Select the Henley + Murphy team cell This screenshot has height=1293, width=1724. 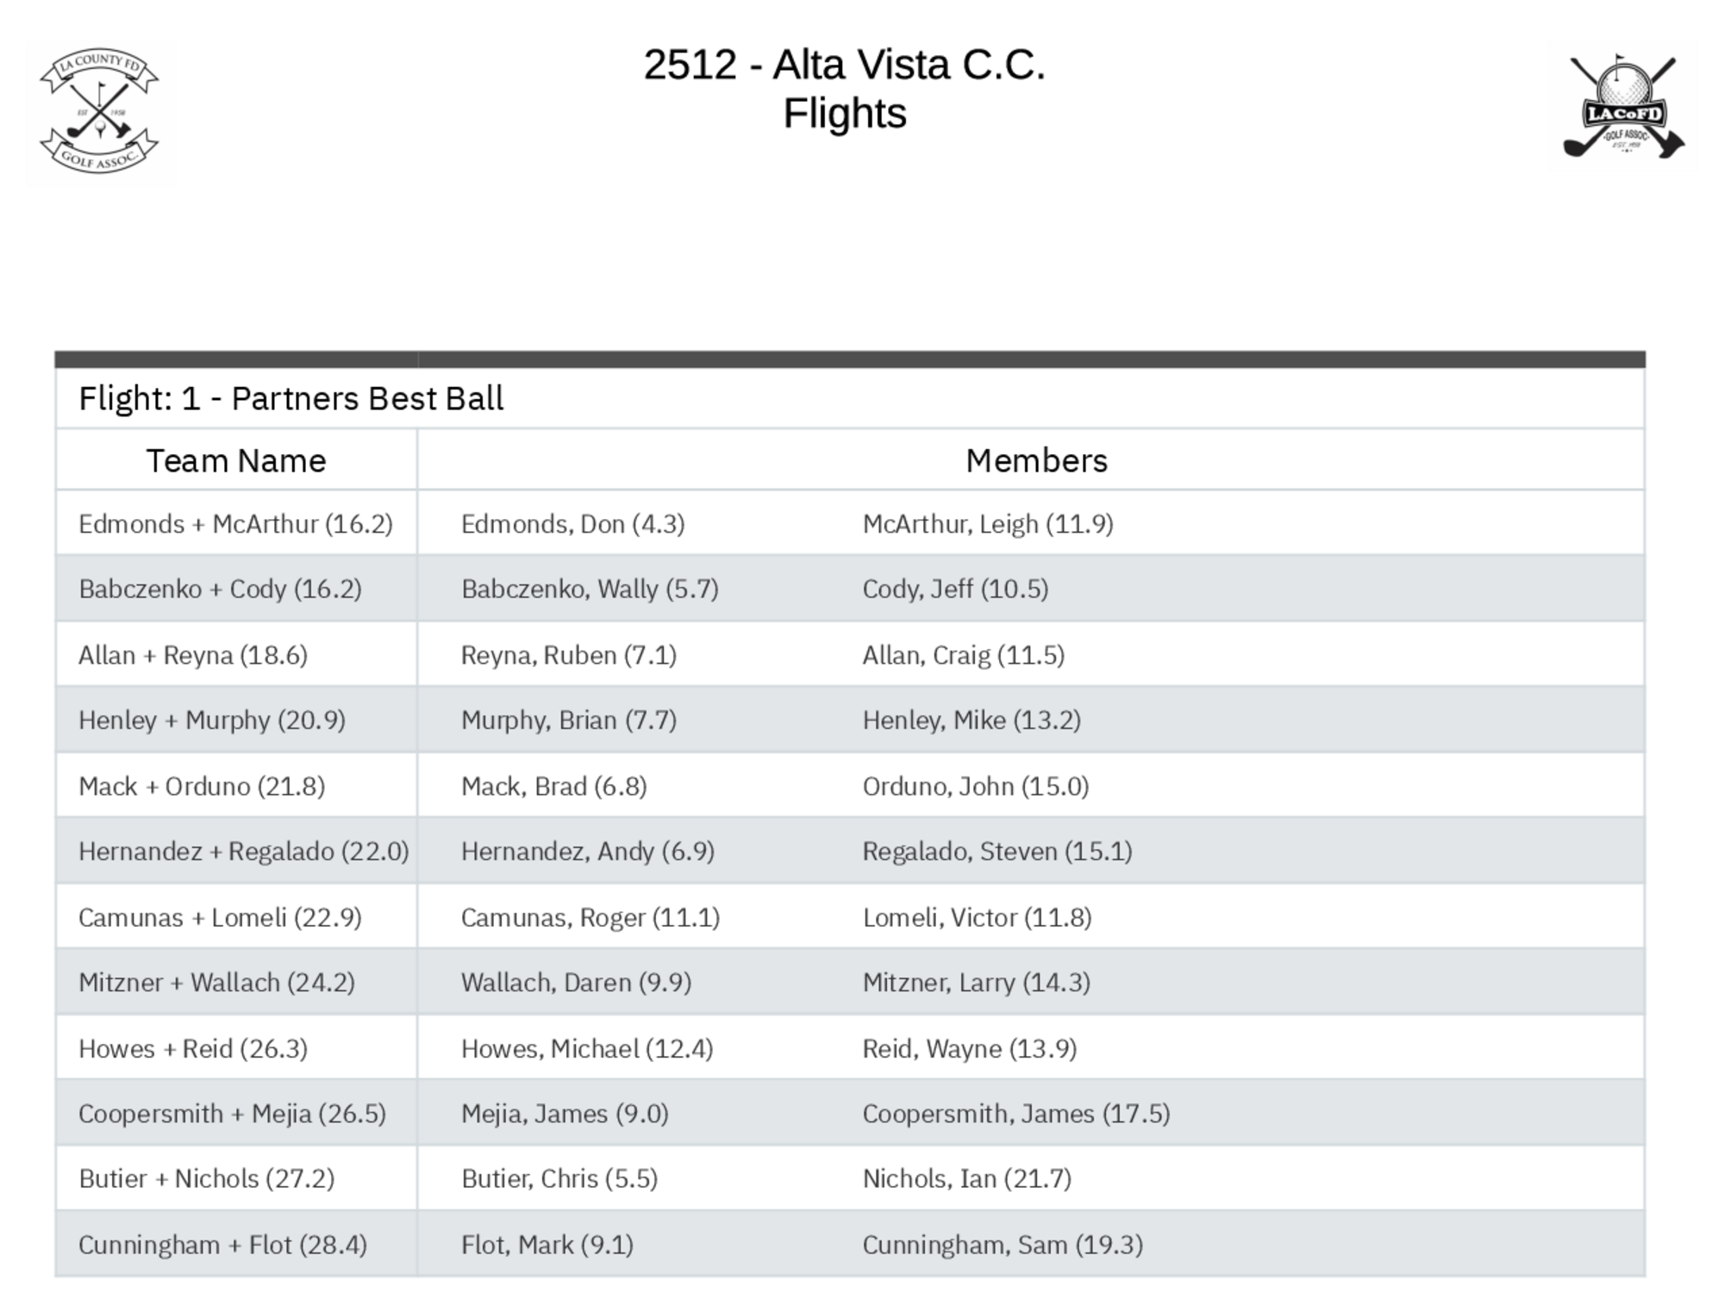click(x=212, y=720)
